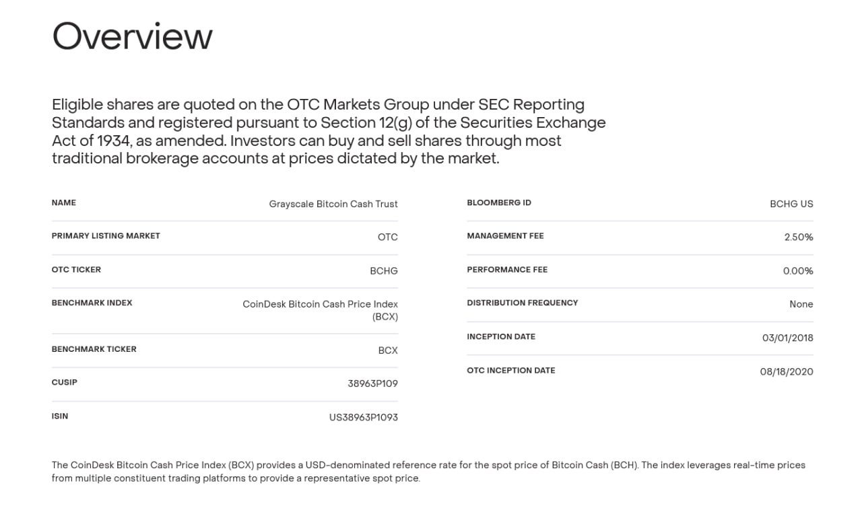Viewport: 862px width, 514px height.
Task: Click the inception date 03/01/2018
Action: (x=788, y=338)
